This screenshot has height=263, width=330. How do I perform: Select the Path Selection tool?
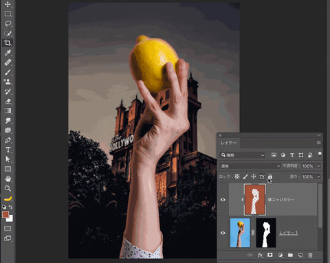pyautogui.click(x=8, y=159)
